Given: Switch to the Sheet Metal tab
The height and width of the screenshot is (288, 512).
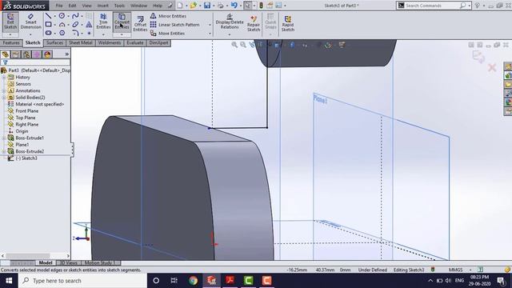Looking at the screenshot, I should click(x=80, y=42).
